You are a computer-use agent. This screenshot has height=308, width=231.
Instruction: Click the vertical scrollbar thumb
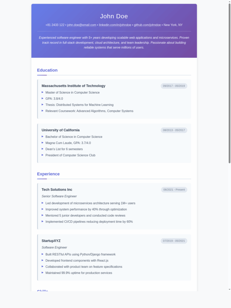click(229, 83)
